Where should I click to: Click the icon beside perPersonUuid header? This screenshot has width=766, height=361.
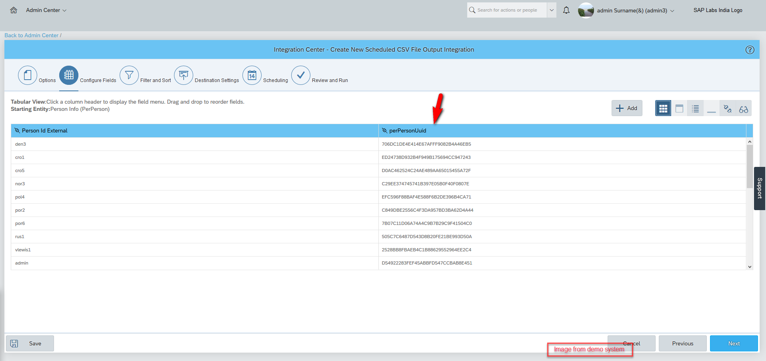(384, 130)
